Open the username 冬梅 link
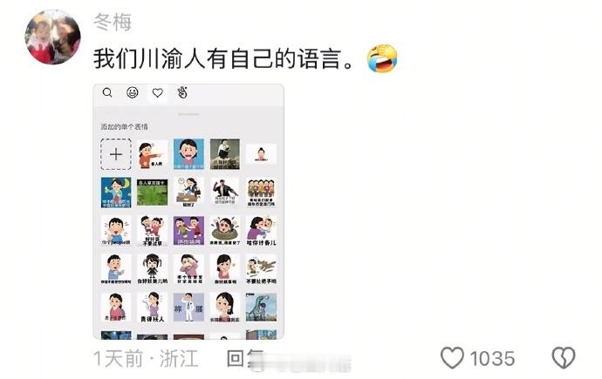This screenshot has width=602, height=379. (113, 22)
